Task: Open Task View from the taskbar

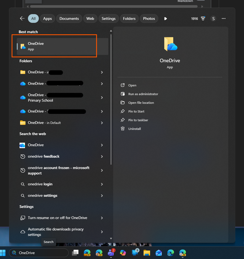Action: tap(75, 253)
